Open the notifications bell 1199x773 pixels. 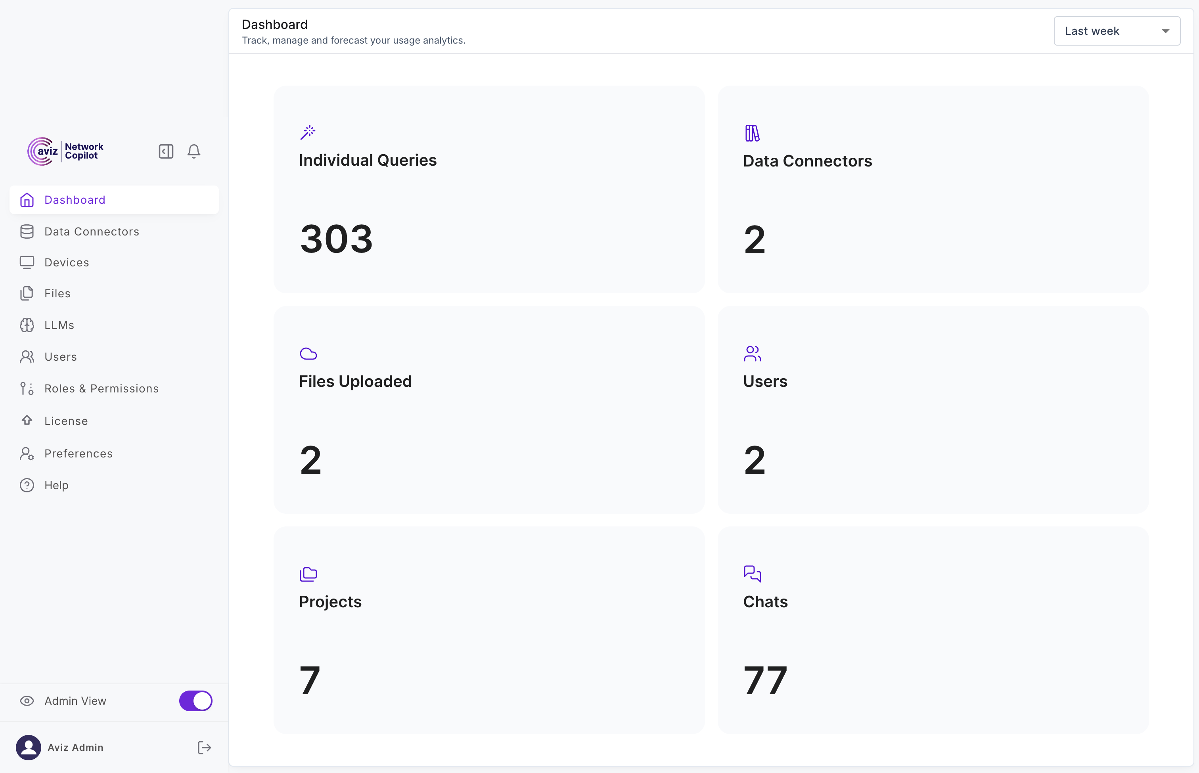coord(194,151)
